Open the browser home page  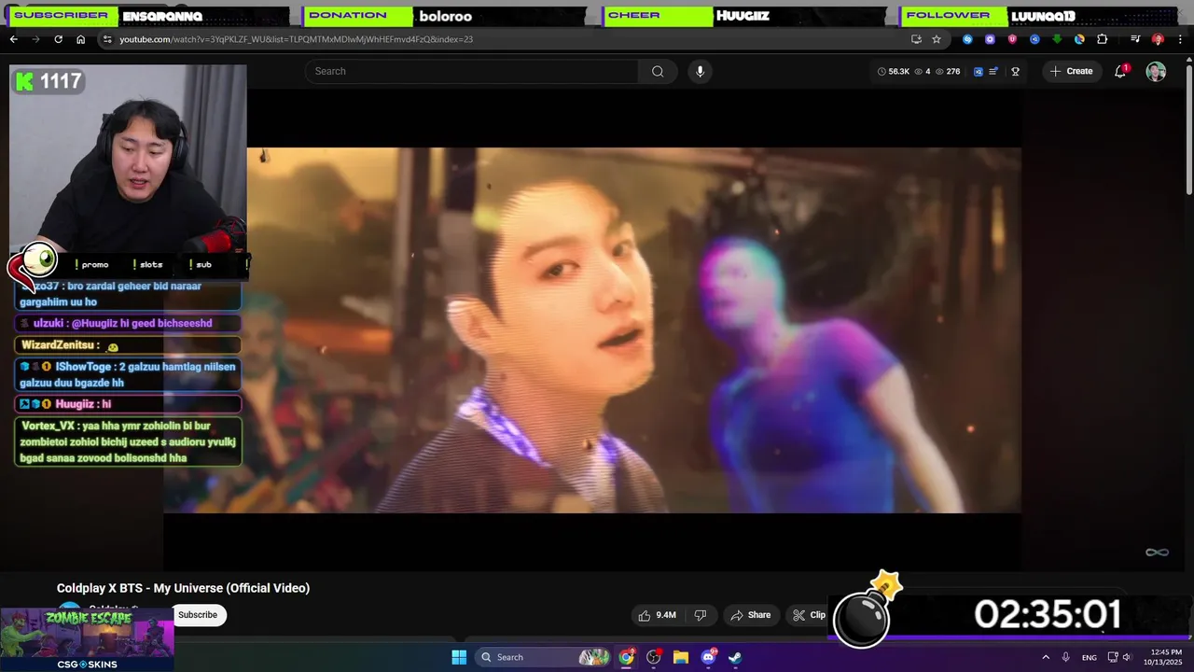pyautogui.click(x=80, y=39)
